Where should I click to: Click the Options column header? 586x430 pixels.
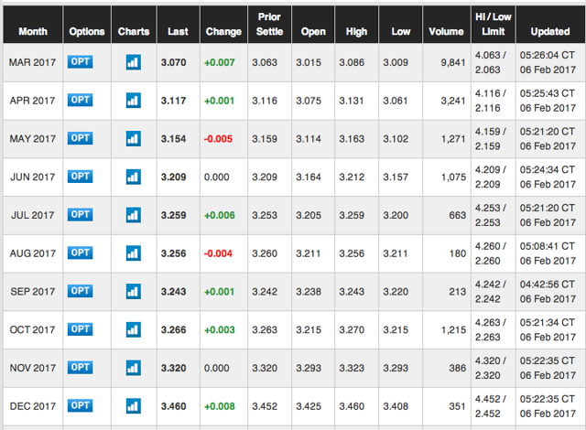(x=87, y=25)
